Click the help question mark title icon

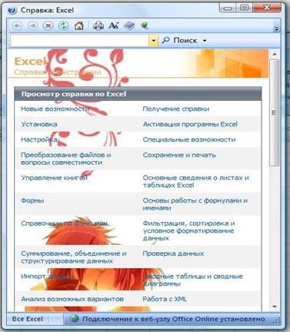tap(12, 10)
